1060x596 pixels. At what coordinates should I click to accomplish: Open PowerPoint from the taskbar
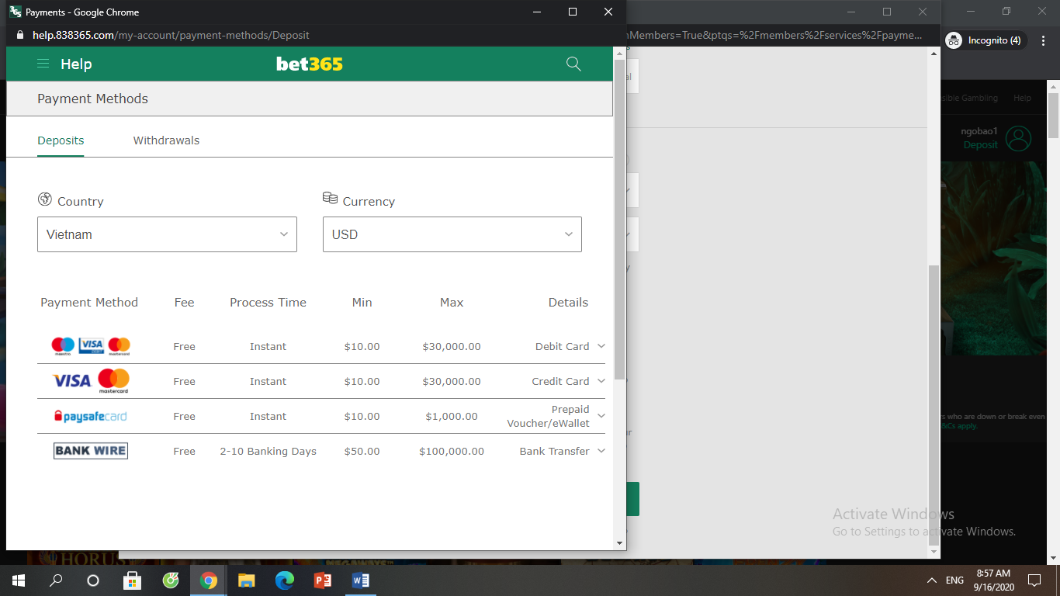[x=323, y=580]
